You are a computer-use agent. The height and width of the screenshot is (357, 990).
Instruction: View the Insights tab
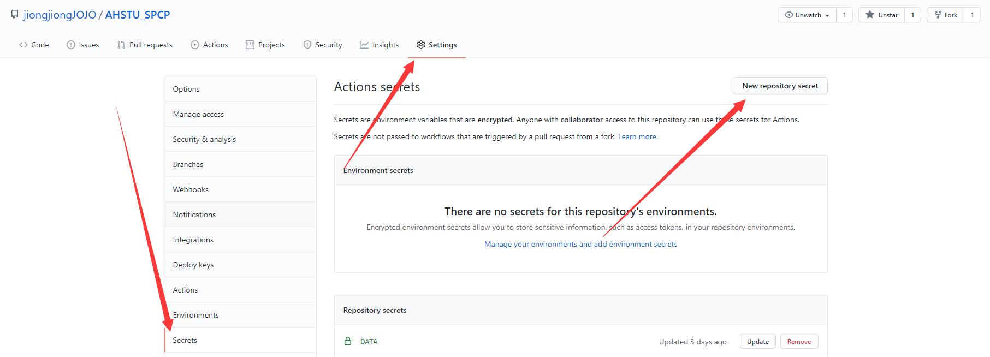(x=380, y=45)
